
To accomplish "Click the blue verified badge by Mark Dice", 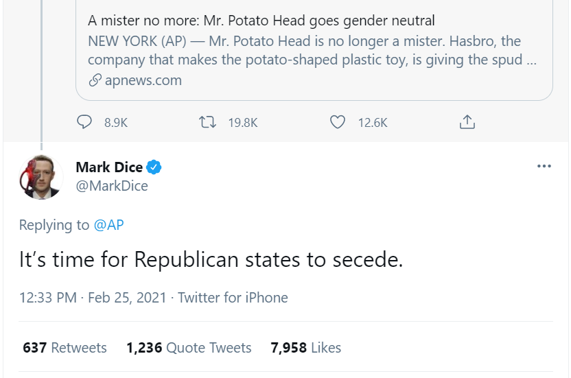I will [154, 167].
